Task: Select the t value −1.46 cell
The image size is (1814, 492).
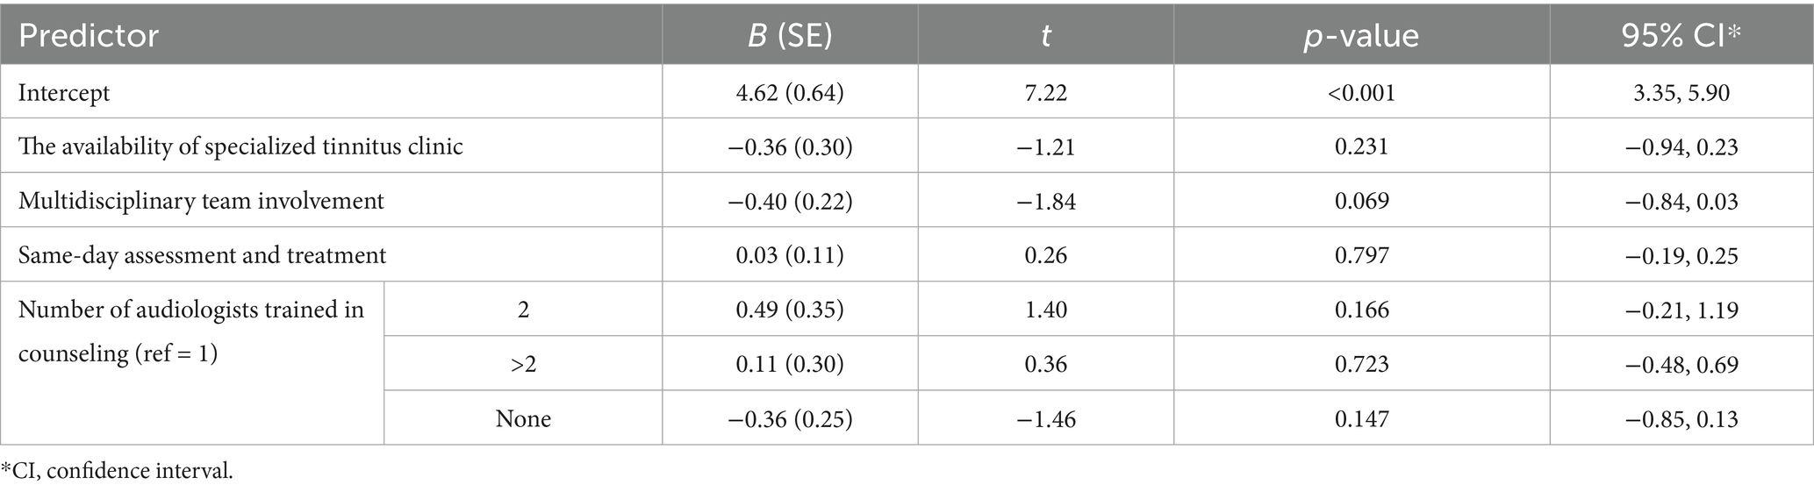Action: [1045, 418]
